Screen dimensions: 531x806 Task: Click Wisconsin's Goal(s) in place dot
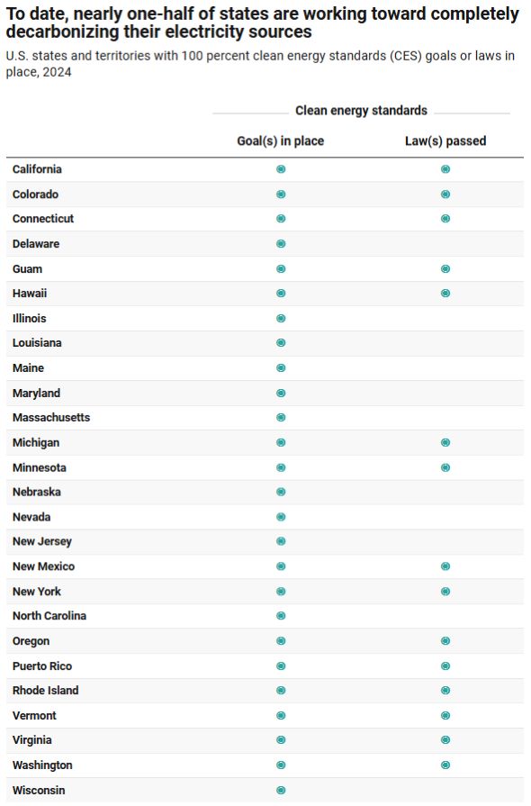[x=281, y=790]
